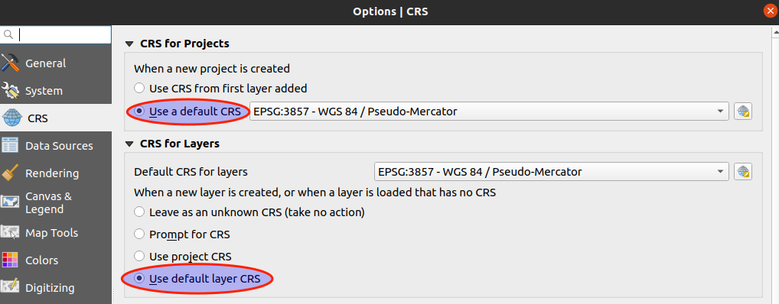Viewport: 779px width, 304px height.
Task: Open Data Sources table icon
Action: 10,146
